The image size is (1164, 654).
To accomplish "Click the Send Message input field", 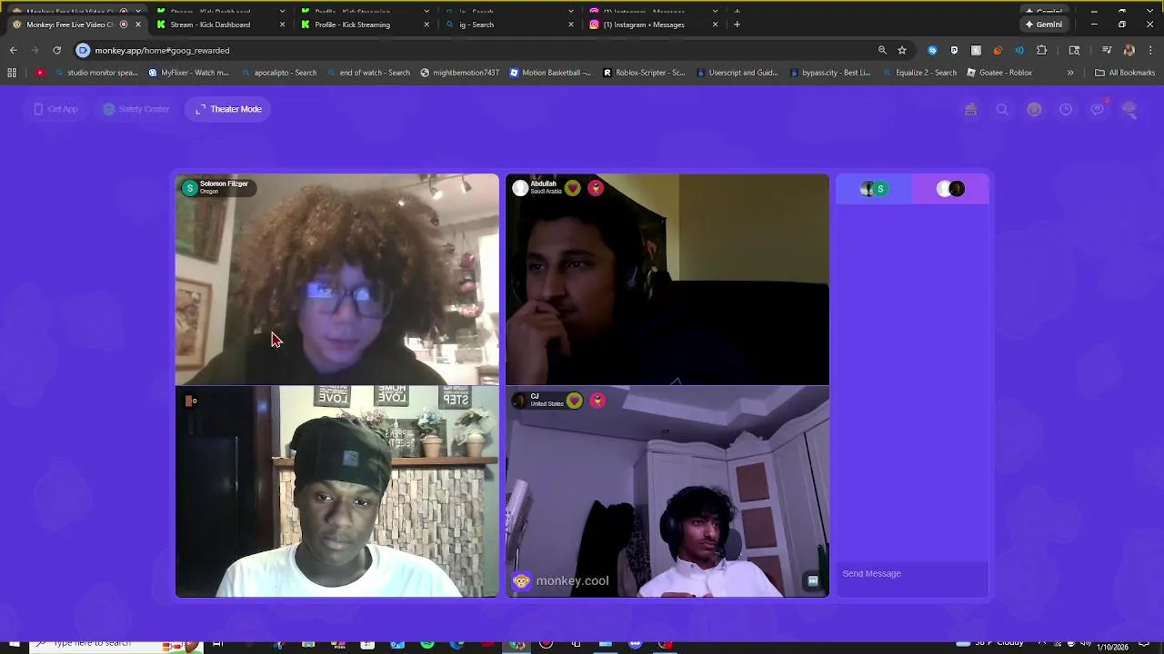I will pyautogui.click(x=912, y=574).
